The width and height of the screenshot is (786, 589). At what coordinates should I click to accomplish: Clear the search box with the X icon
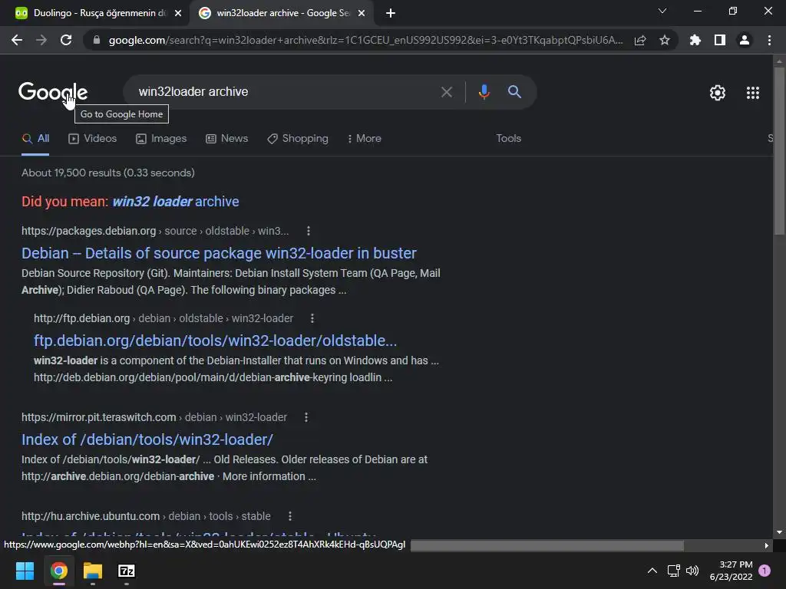pos(446,92)
